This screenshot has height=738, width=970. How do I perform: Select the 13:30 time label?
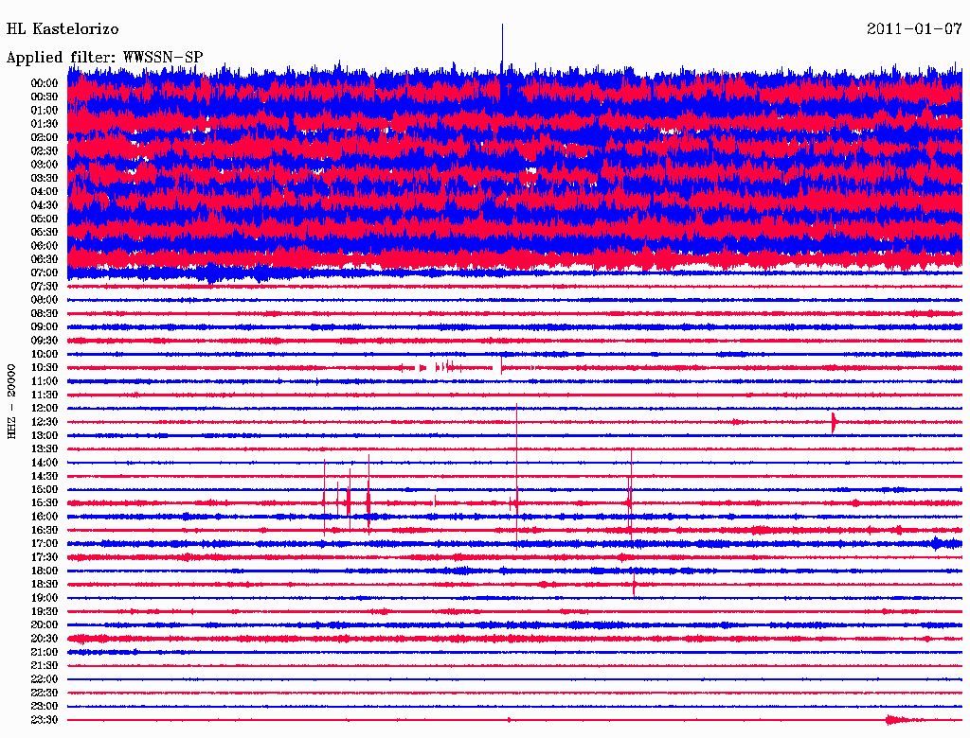click(x=45, y=448)
